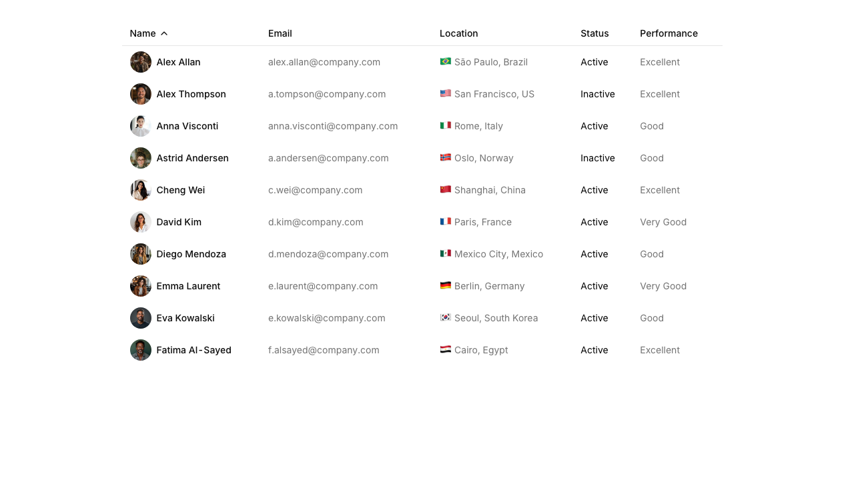Click the US flag icon

pyautogui.click(x=446, y=93)
